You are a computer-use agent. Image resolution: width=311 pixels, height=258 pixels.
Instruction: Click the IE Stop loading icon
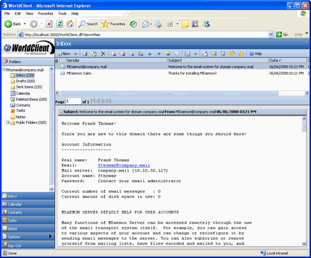[49, 24]
